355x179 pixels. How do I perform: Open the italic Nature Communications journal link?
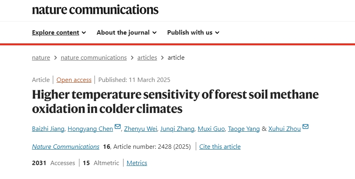tap(66, 147)
